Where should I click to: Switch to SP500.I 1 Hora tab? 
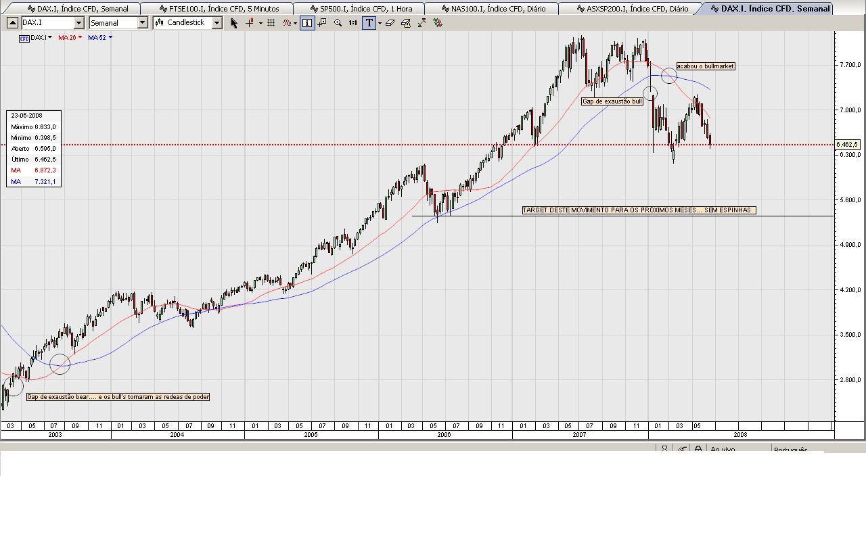pyautogui.click(x=361, y=9)
